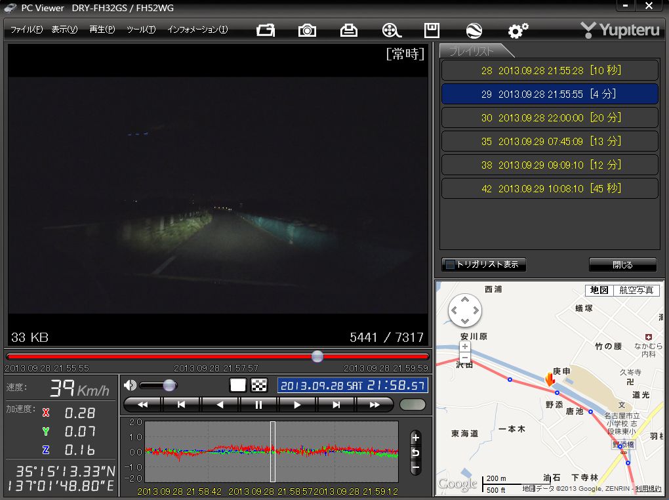
Task: Pause the video playback
Action: point(258,404)
